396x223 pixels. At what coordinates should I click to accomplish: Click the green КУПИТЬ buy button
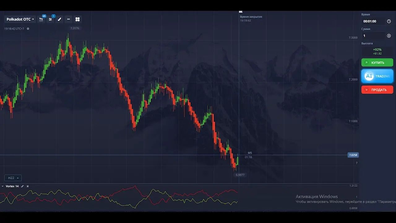[377, 63]
